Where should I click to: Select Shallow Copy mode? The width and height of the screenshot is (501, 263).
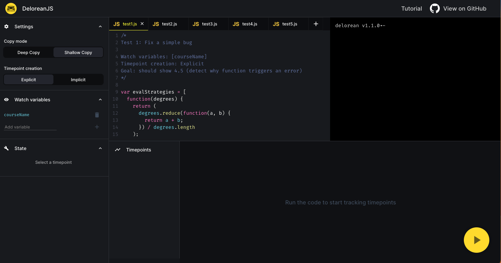click(78, 53)
